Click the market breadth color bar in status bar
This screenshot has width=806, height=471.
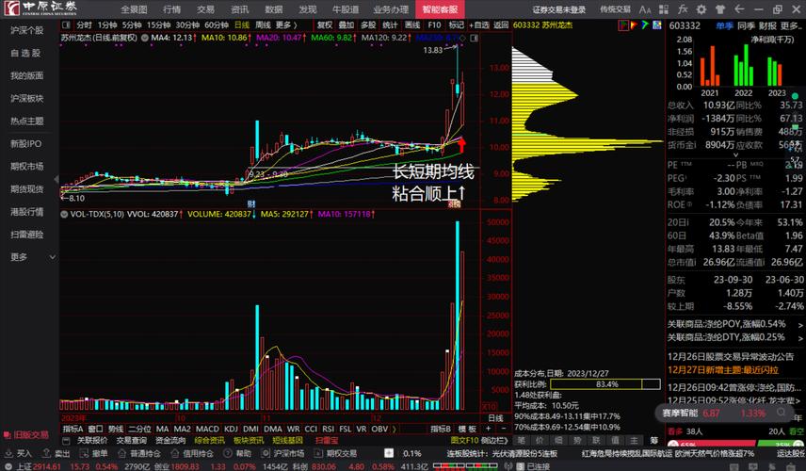pyautogui.click(x=465, y=466)
